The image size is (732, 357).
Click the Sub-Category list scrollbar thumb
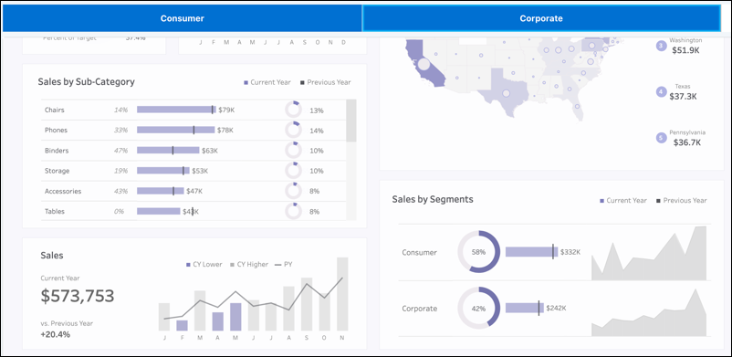point(351,121)
